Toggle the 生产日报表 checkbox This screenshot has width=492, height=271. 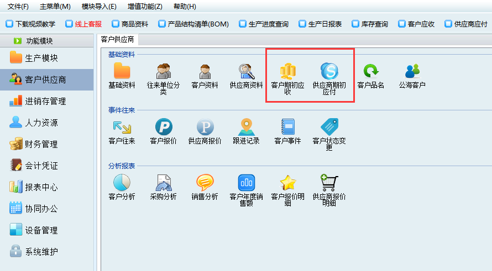[302, 24]
